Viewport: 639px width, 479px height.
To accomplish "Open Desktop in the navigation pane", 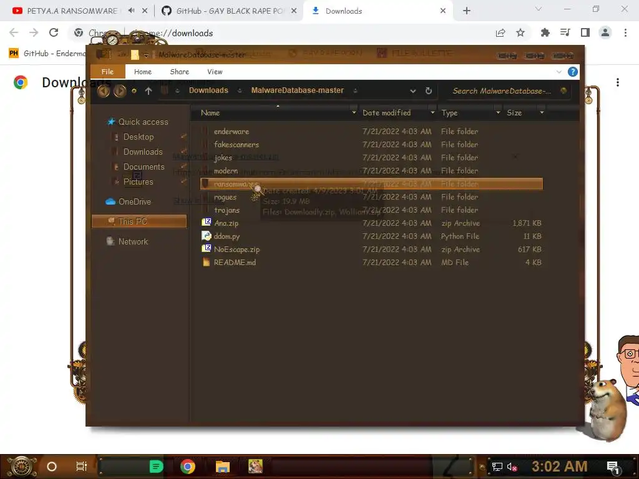I will click(x=139, y=137).
